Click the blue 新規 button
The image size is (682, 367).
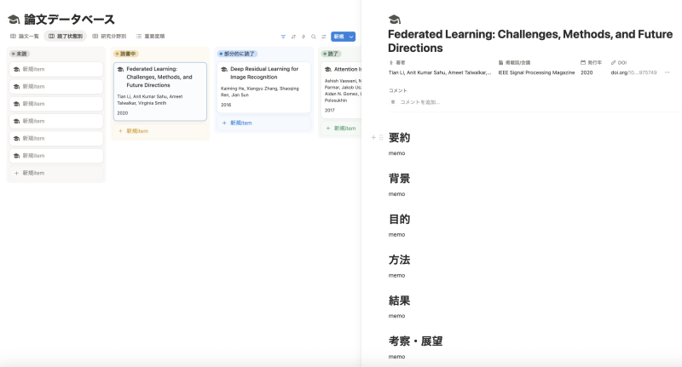(338, 37)
